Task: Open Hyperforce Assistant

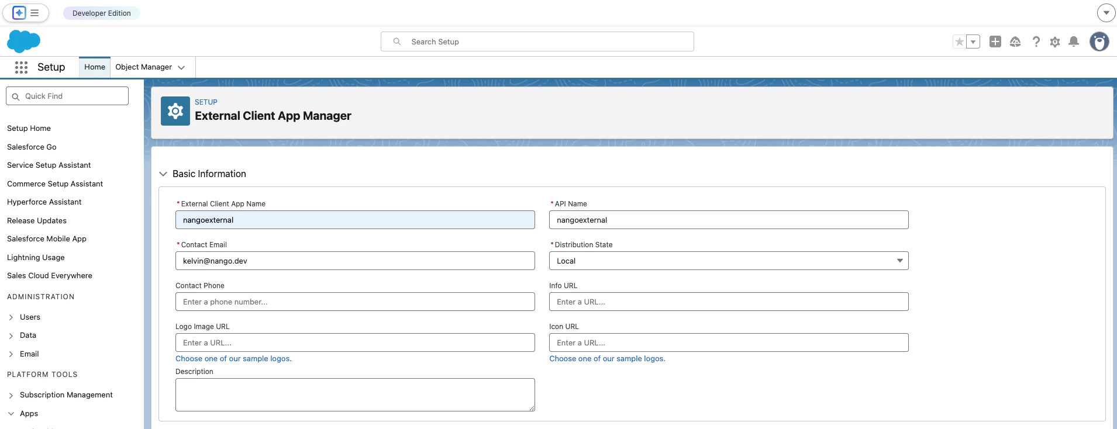Action: (x=44, y=202)
